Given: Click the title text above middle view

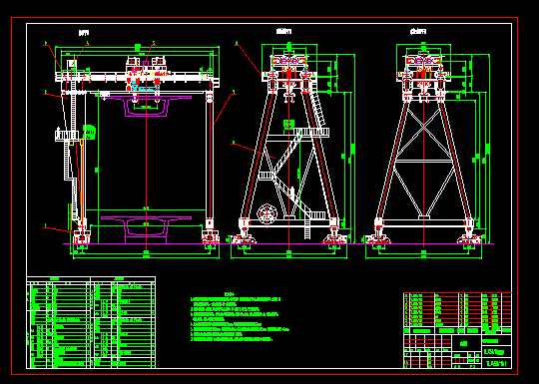Looking at the screenshot, I should click(283, 31).
